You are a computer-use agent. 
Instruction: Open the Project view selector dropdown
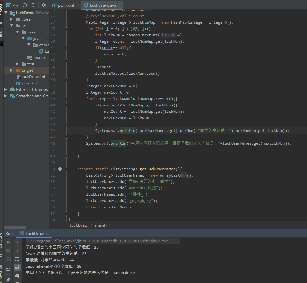(x=15, y=5)
